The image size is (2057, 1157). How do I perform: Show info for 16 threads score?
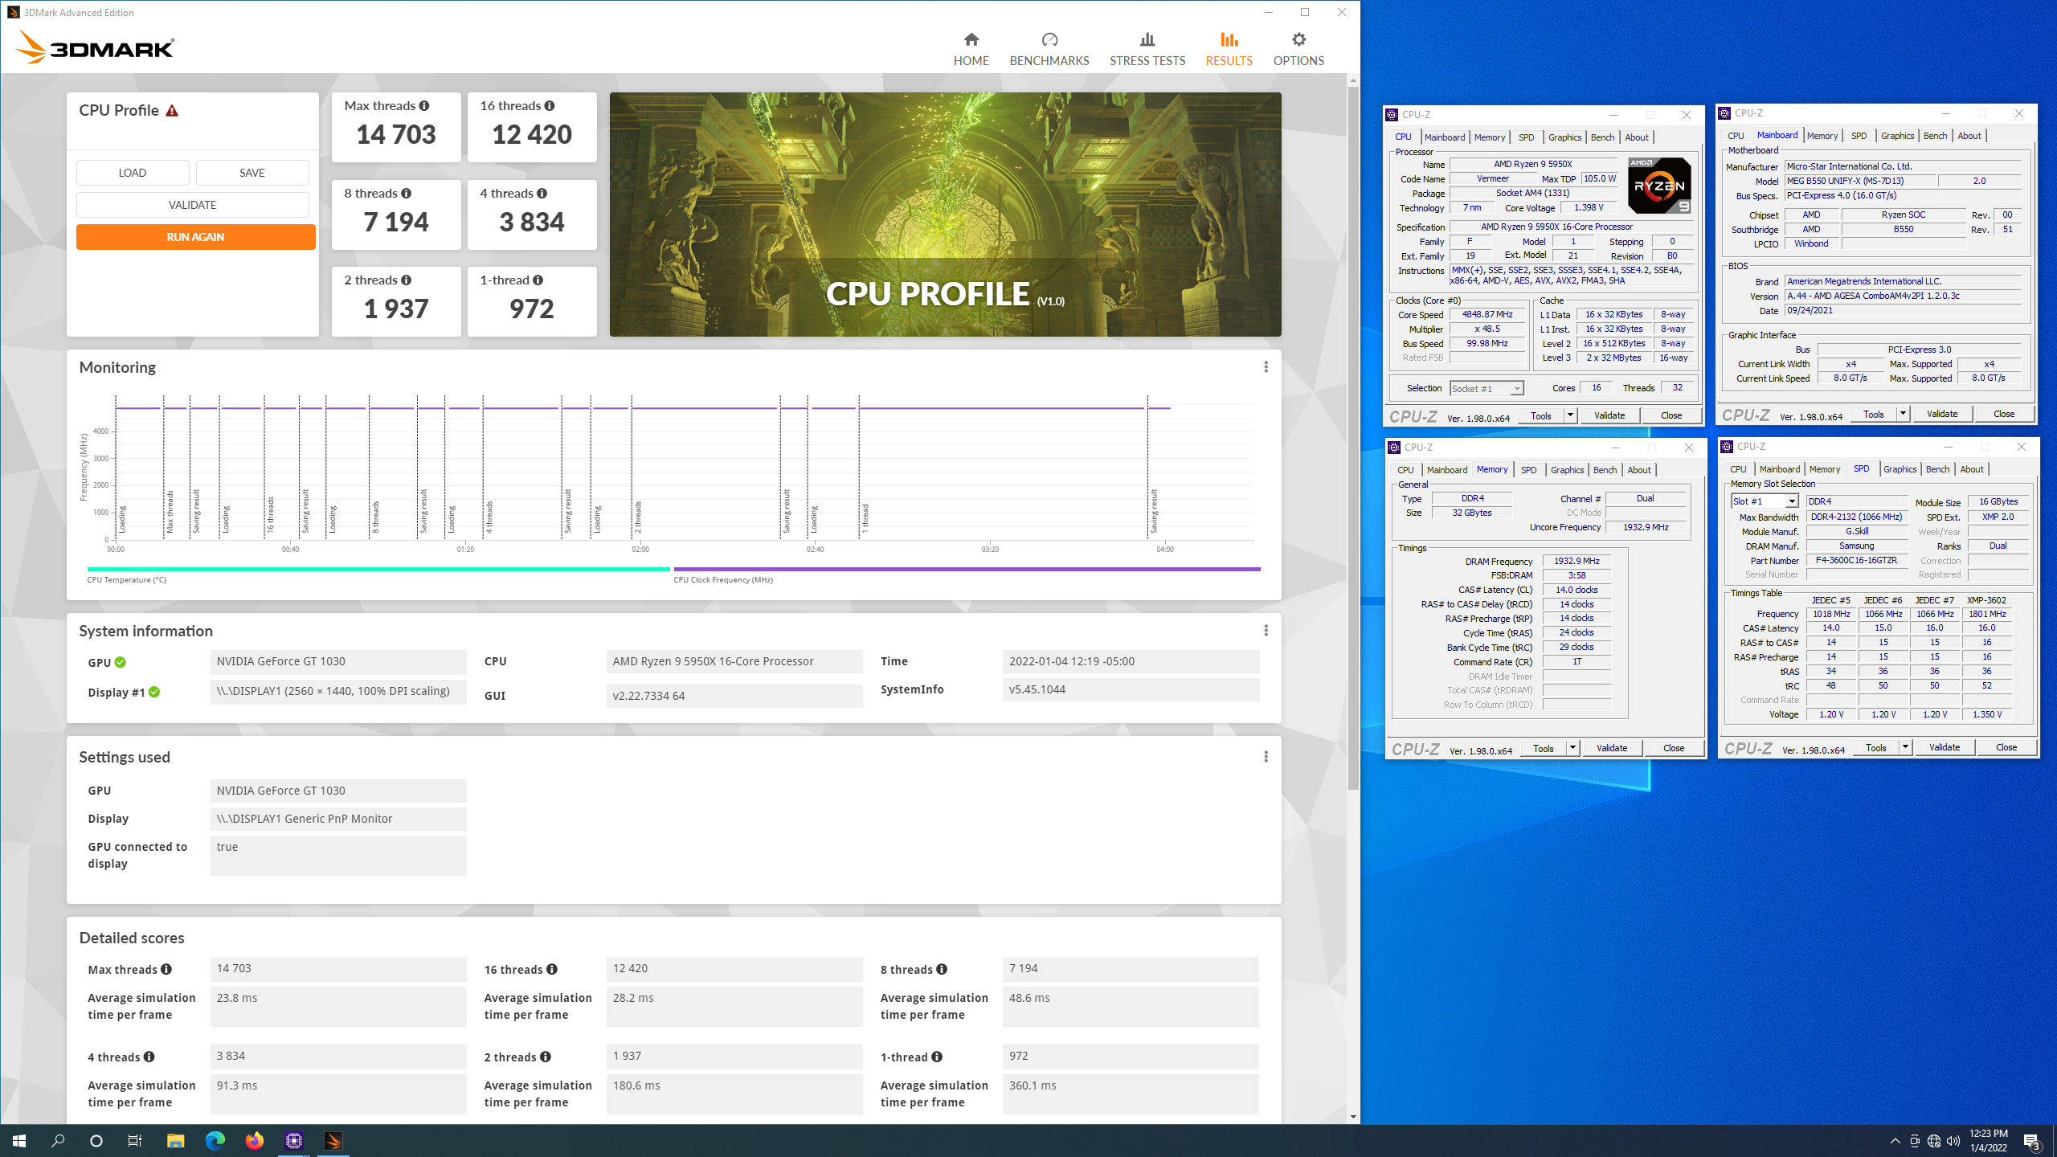coord(550,106)
